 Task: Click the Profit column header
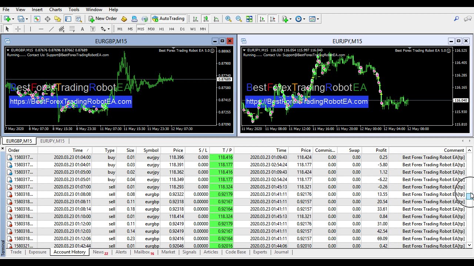point(375,150)
